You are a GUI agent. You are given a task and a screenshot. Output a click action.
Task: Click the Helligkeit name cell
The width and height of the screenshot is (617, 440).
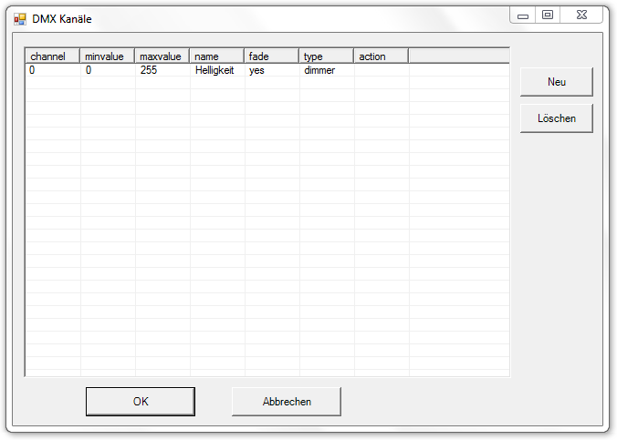coord(214,70)
